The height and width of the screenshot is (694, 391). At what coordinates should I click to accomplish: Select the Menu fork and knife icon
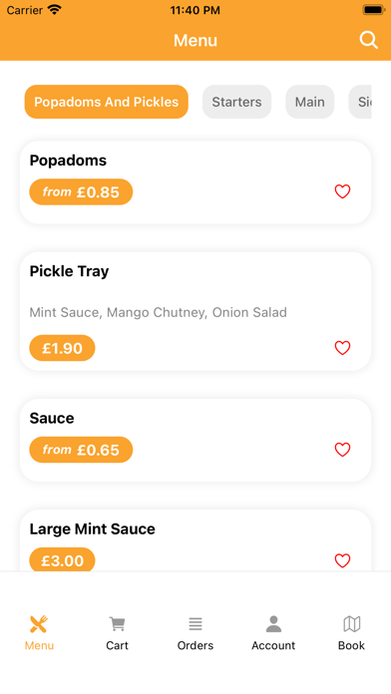click(39, 624)
